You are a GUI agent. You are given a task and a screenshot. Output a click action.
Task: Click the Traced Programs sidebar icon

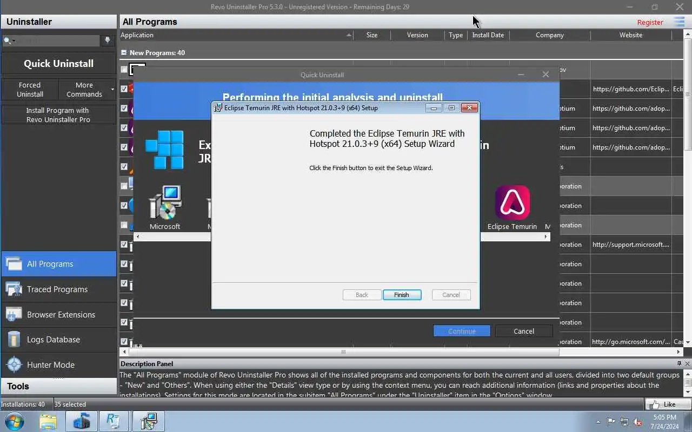pyautogui.click(x=14, y=289)
